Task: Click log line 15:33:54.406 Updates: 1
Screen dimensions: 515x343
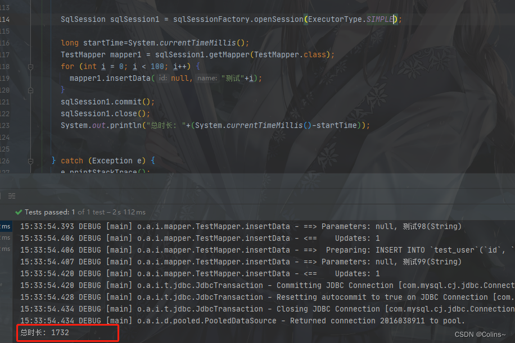Action: tap(200, 239)
